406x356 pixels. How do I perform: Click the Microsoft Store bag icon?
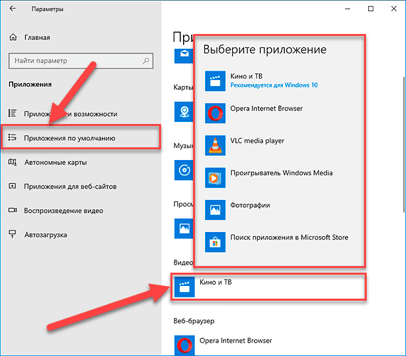point(215,242)
